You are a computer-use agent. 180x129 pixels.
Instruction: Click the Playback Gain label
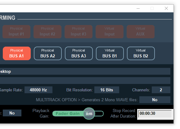tap(41, 113)
